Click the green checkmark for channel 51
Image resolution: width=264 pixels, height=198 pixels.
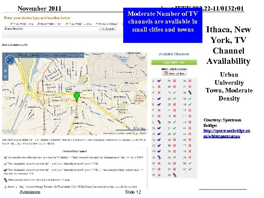[x=190, y=169]
